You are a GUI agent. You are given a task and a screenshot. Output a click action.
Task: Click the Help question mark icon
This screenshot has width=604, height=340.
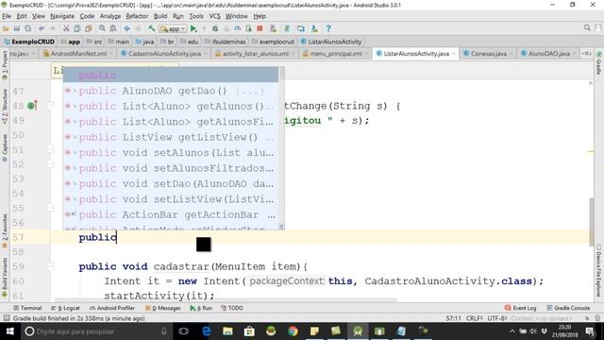328,28
